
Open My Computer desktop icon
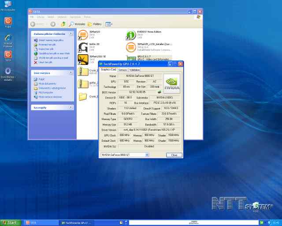coord(8,6)
